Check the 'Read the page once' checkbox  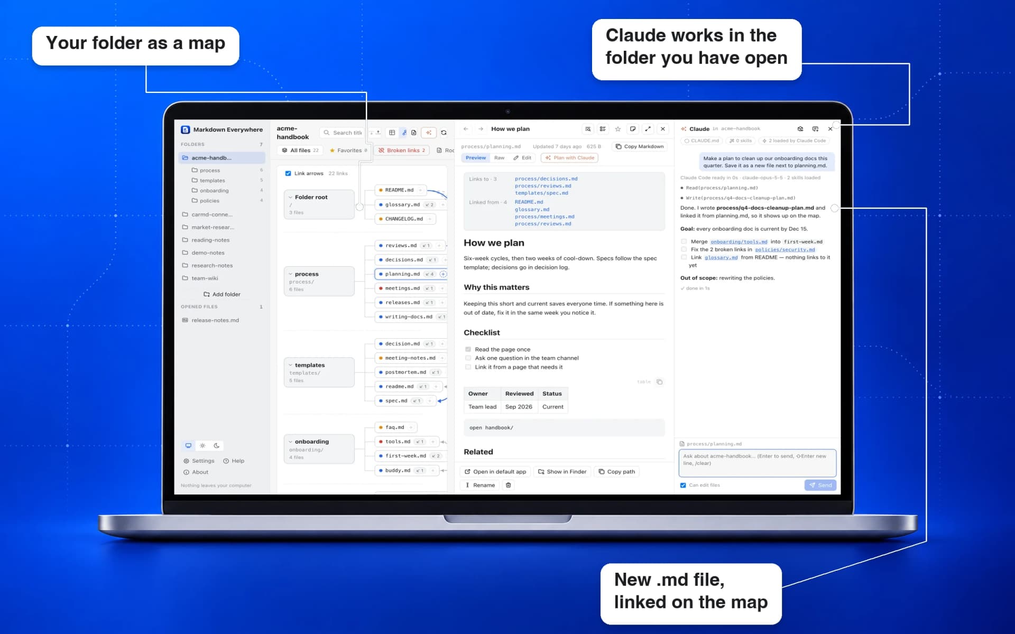[x=468, y=349]
